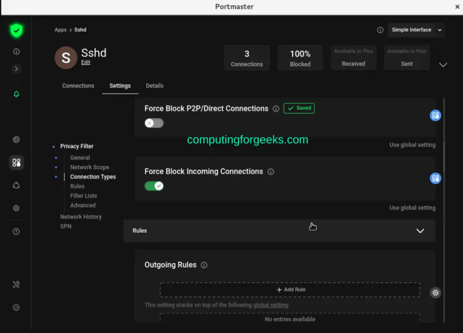The image size is (463, 333).
Task: Toggle Force Block P2P/Direct Connections switch
Action: pos(154,123)
